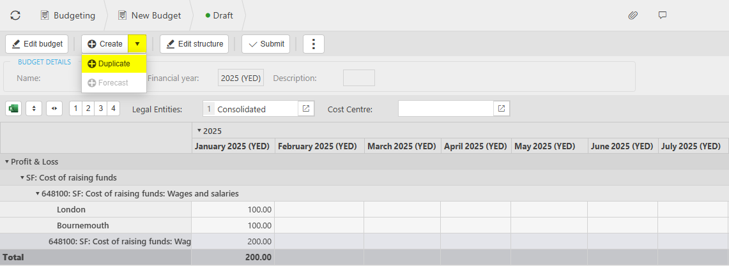Go to Budgeting in the breadcrumb
This screenshot has width=729, height=266.
point(68,15)
